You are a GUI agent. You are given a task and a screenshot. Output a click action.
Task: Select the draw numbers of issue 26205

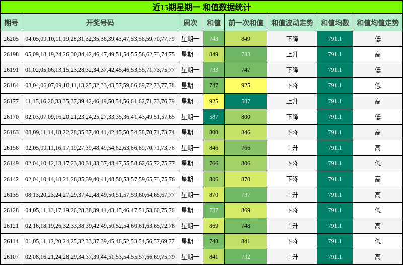pos(100,39)
